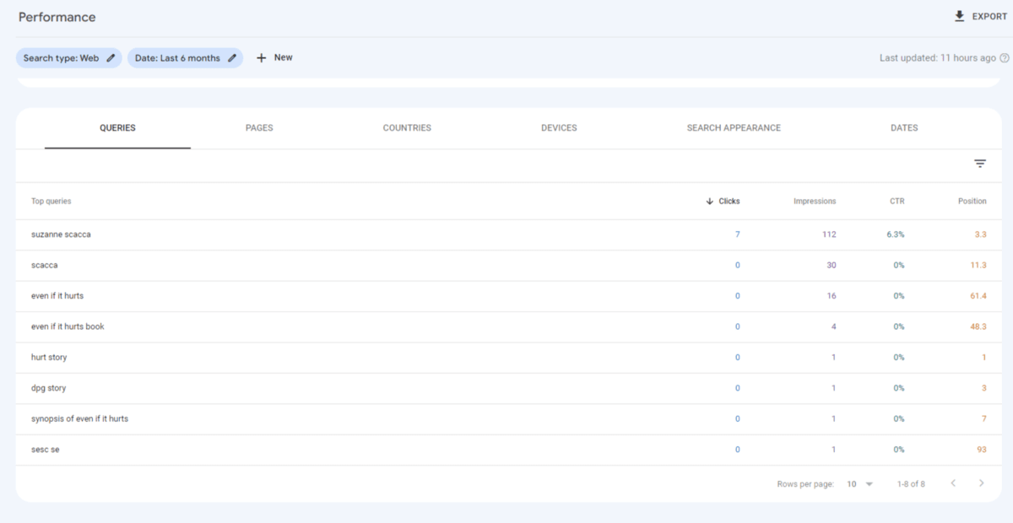
Task: Click the sort arrow beside Clicks
Action: click(x=708, y=201)
